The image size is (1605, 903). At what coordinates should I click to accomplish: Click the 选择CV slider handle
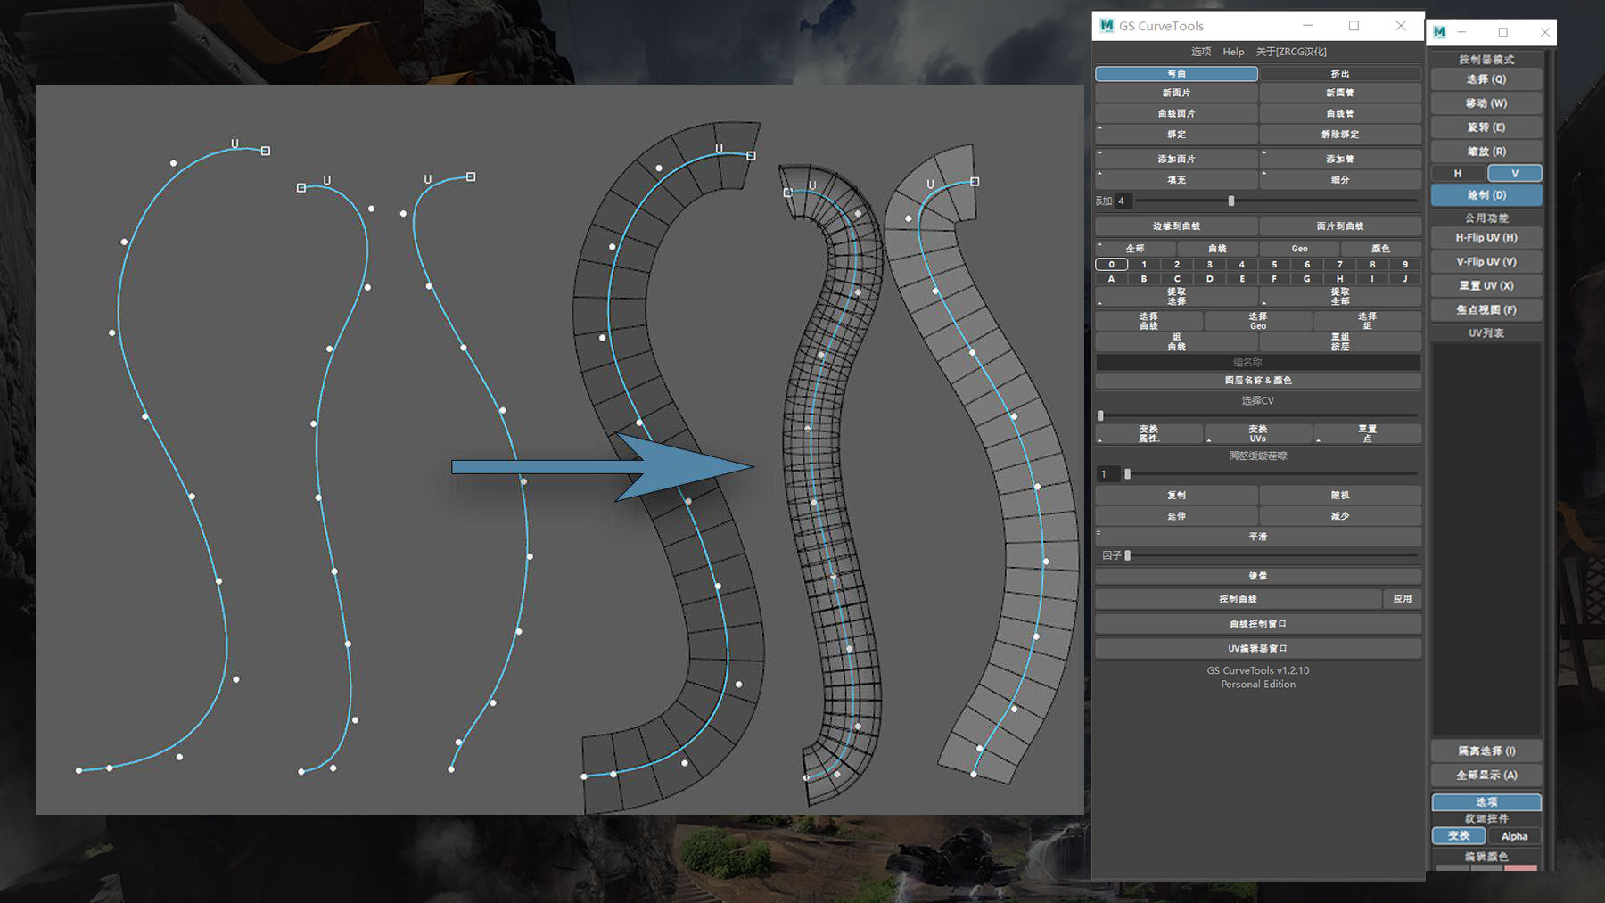(x=1100, y=415)
